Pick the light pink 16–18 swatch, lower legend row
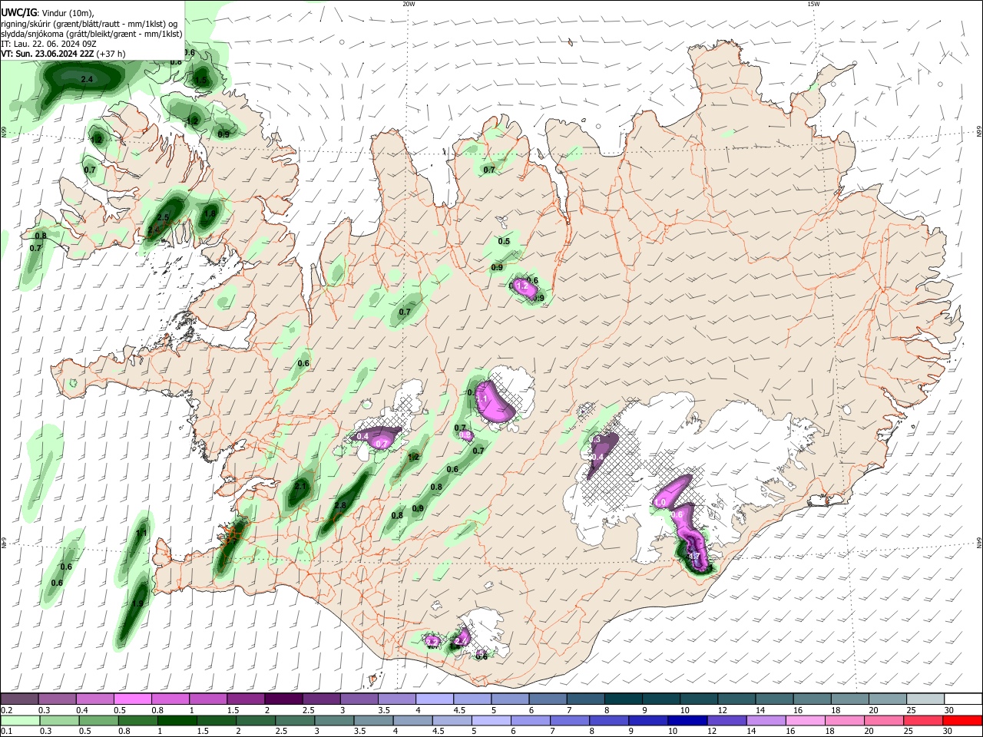Image resolution: width=983 pixels, height=737 pixels. coord(806,720)
